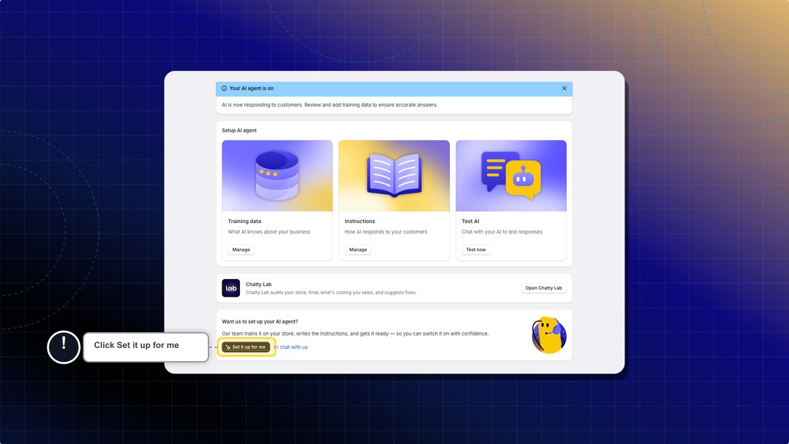789x444 pixels.
Task: Click 'Chat with your AI to test responses' text
Action: (x=502, y=232)
